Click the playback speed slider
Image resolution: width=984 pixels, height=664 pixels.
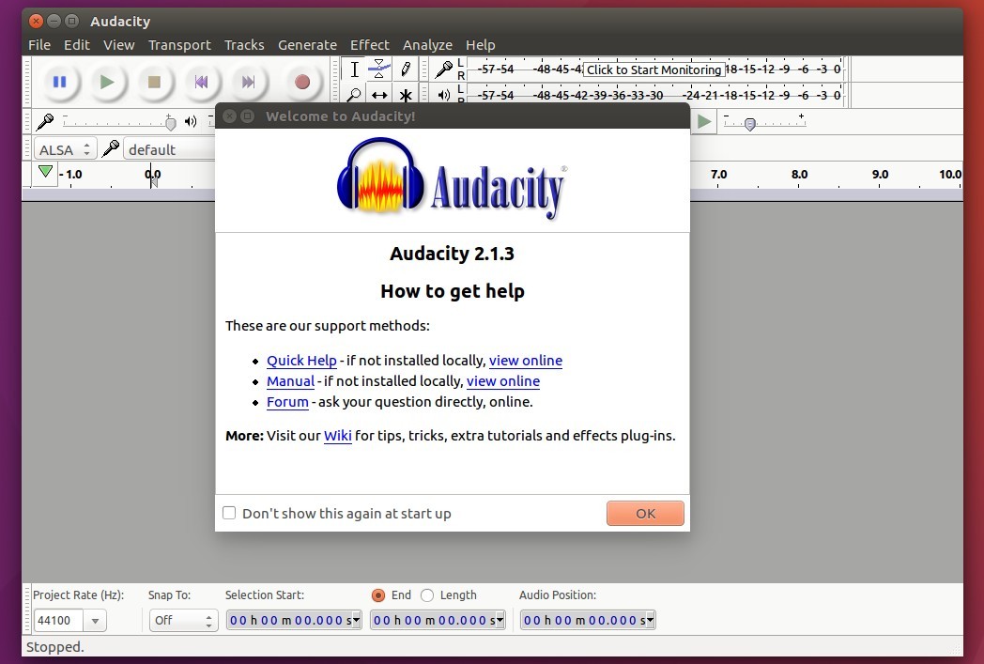pos(749,123)
